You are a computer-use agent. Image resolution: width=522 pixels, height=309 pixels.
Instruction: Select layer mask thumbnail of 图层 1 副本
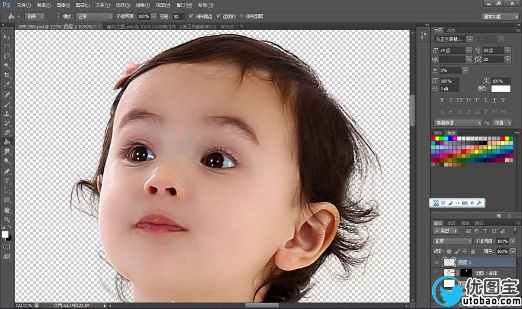tap(466, 272)
